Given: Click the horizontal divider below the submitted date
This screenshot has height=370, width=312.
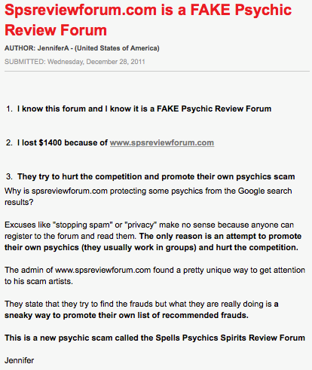Looking at the screenshot, I should (x=157, y=72).
